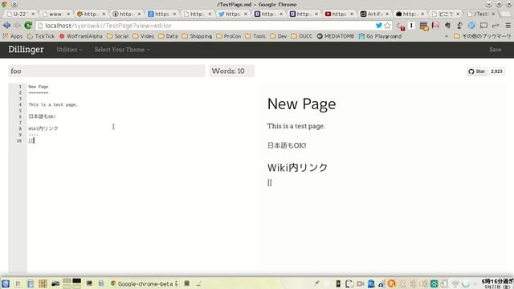The image size is (514, 289).
Task: Click the GitHub Star button
Action: (x=476, y=71)
